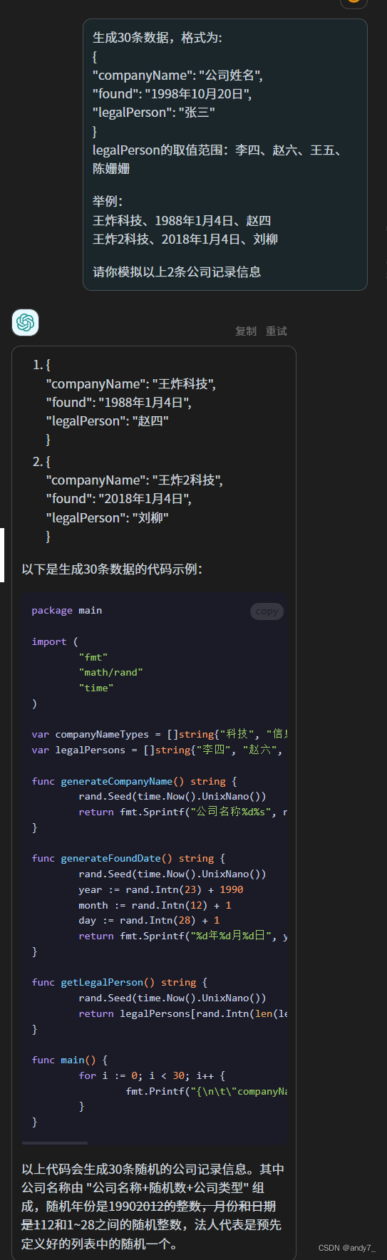Image resolution: width=387 pixels, height=1260 pixels.
Task: Click the ChatGPT logo avatar
Action: click(26, 323)
